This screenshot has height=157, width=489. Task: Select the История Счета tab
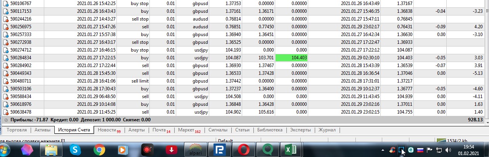point(74,130)
